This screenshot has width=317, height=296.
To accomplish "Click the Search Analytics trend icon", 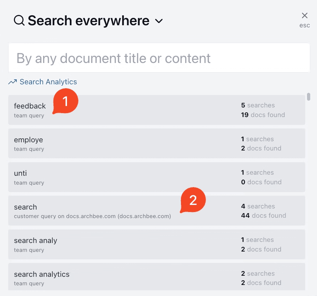I will click(x=13, y=82).
